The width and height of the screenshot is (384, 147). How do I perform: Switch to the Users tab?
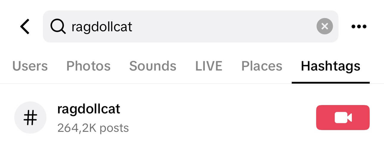click(30, 66)
